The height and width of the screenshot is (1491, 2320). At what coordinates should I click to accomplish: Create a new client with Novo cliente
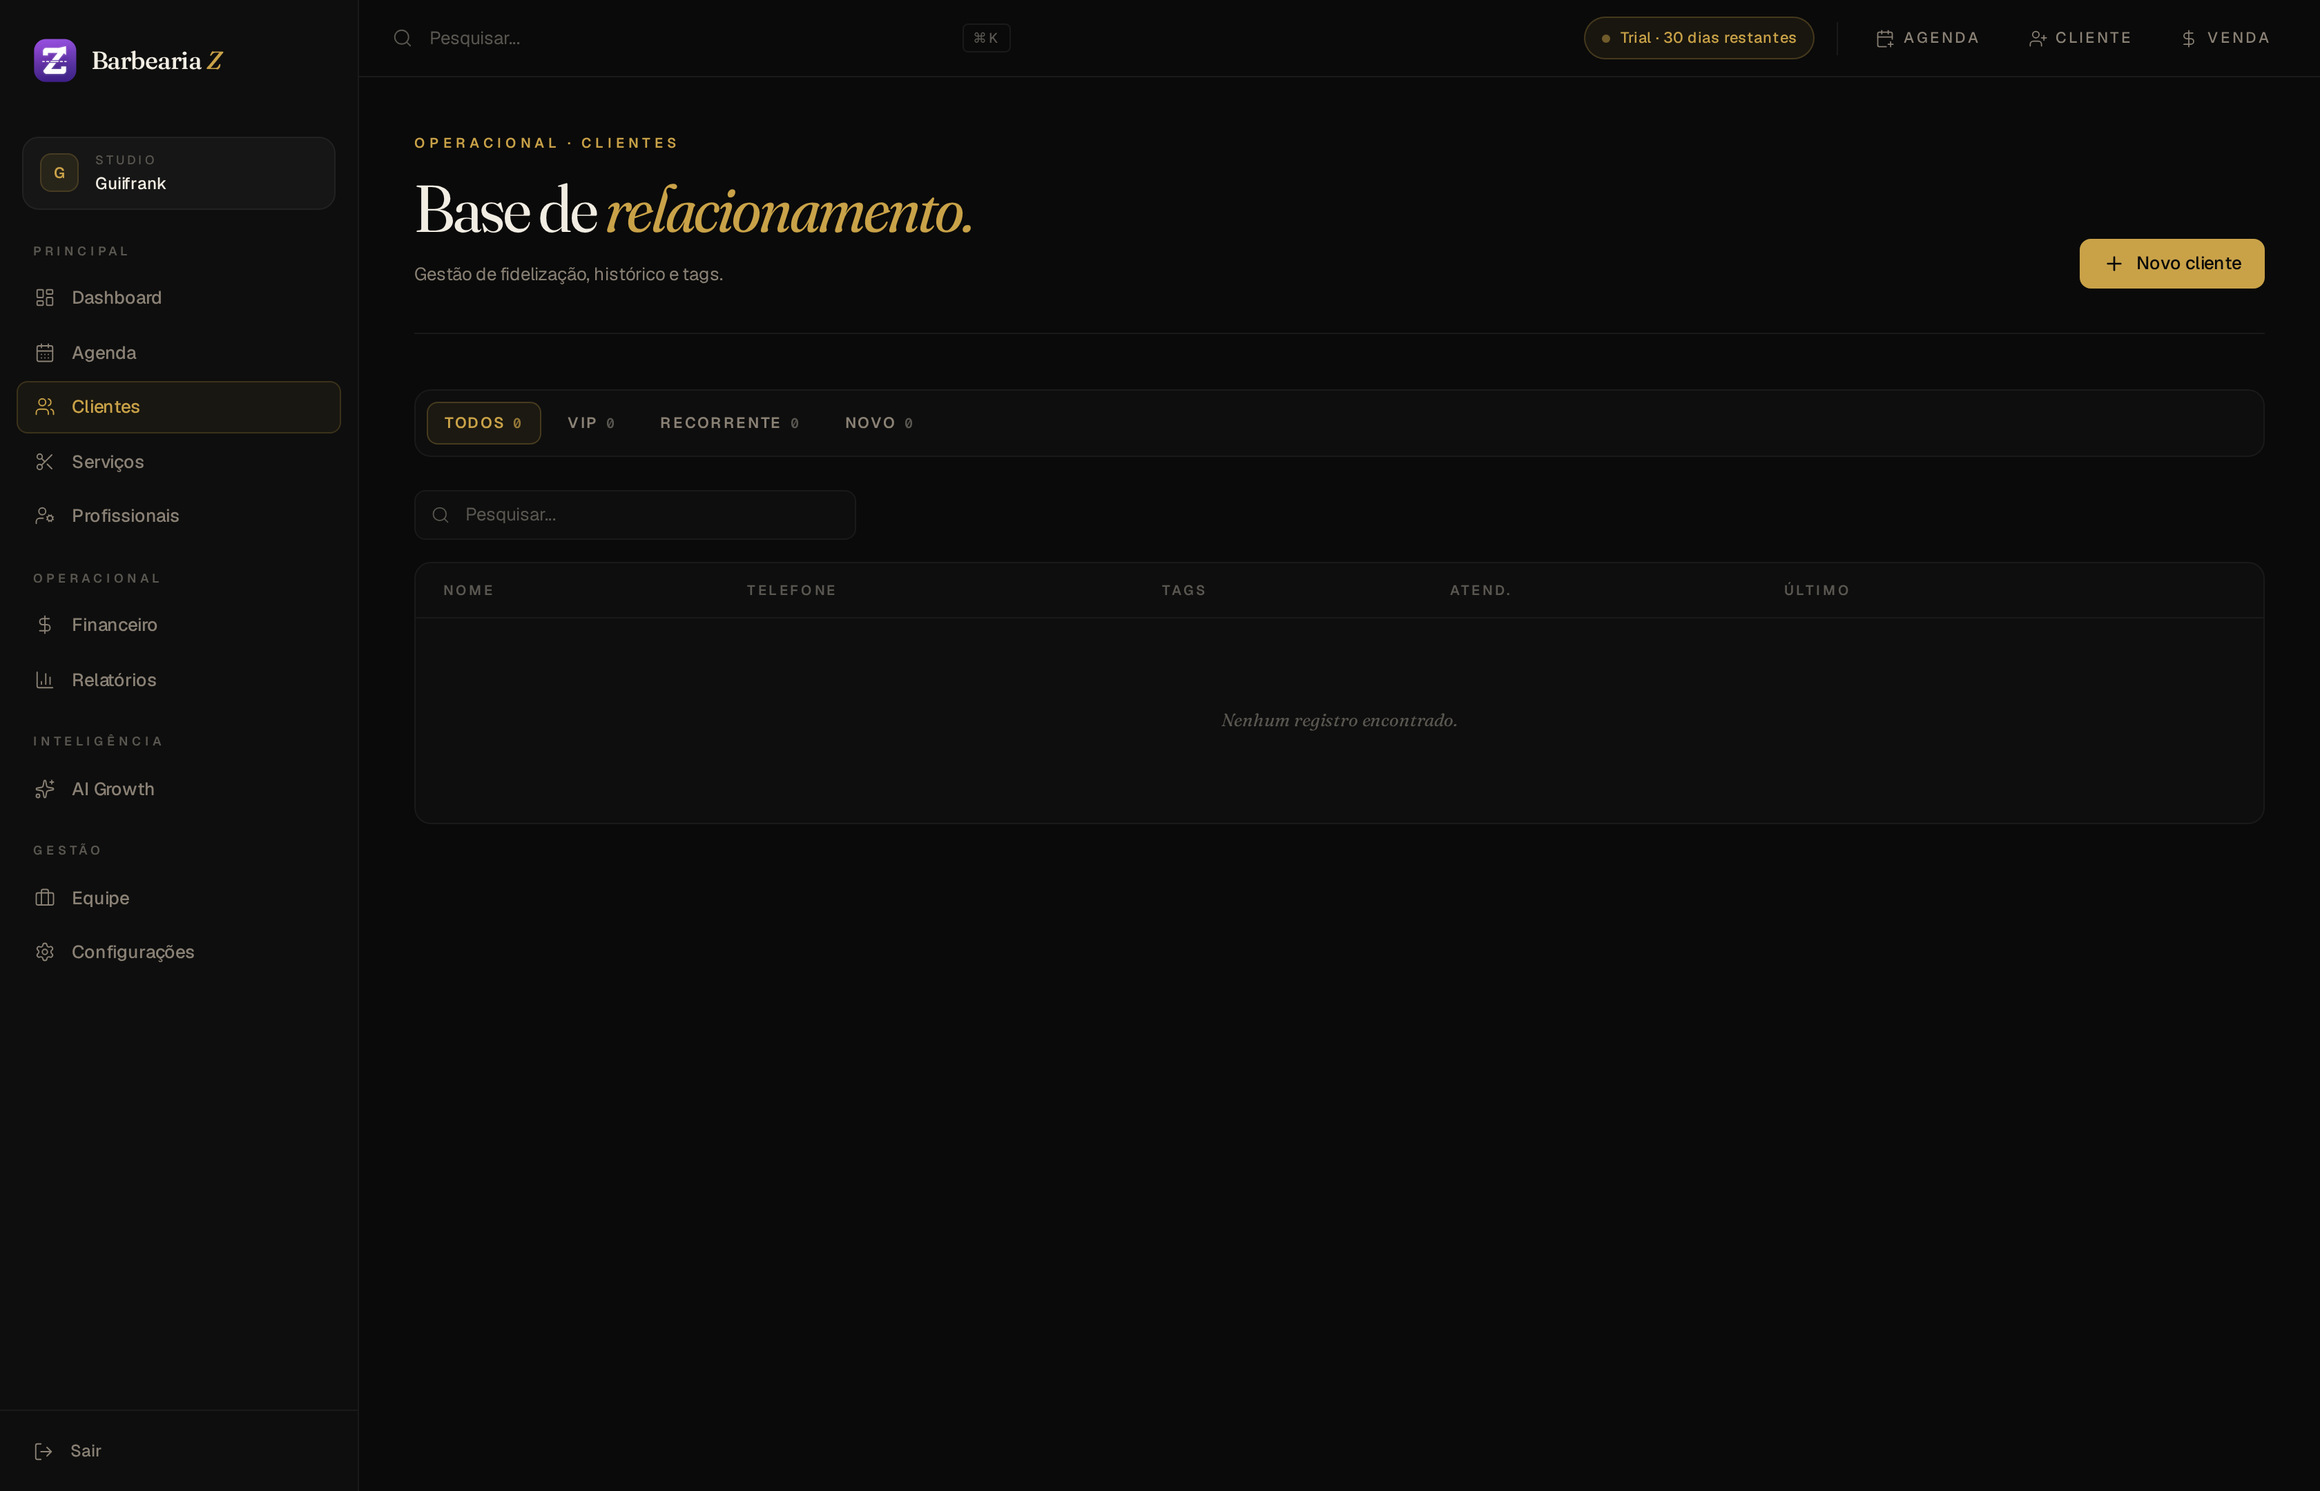pyautogui.click(x=2171, y=264)
